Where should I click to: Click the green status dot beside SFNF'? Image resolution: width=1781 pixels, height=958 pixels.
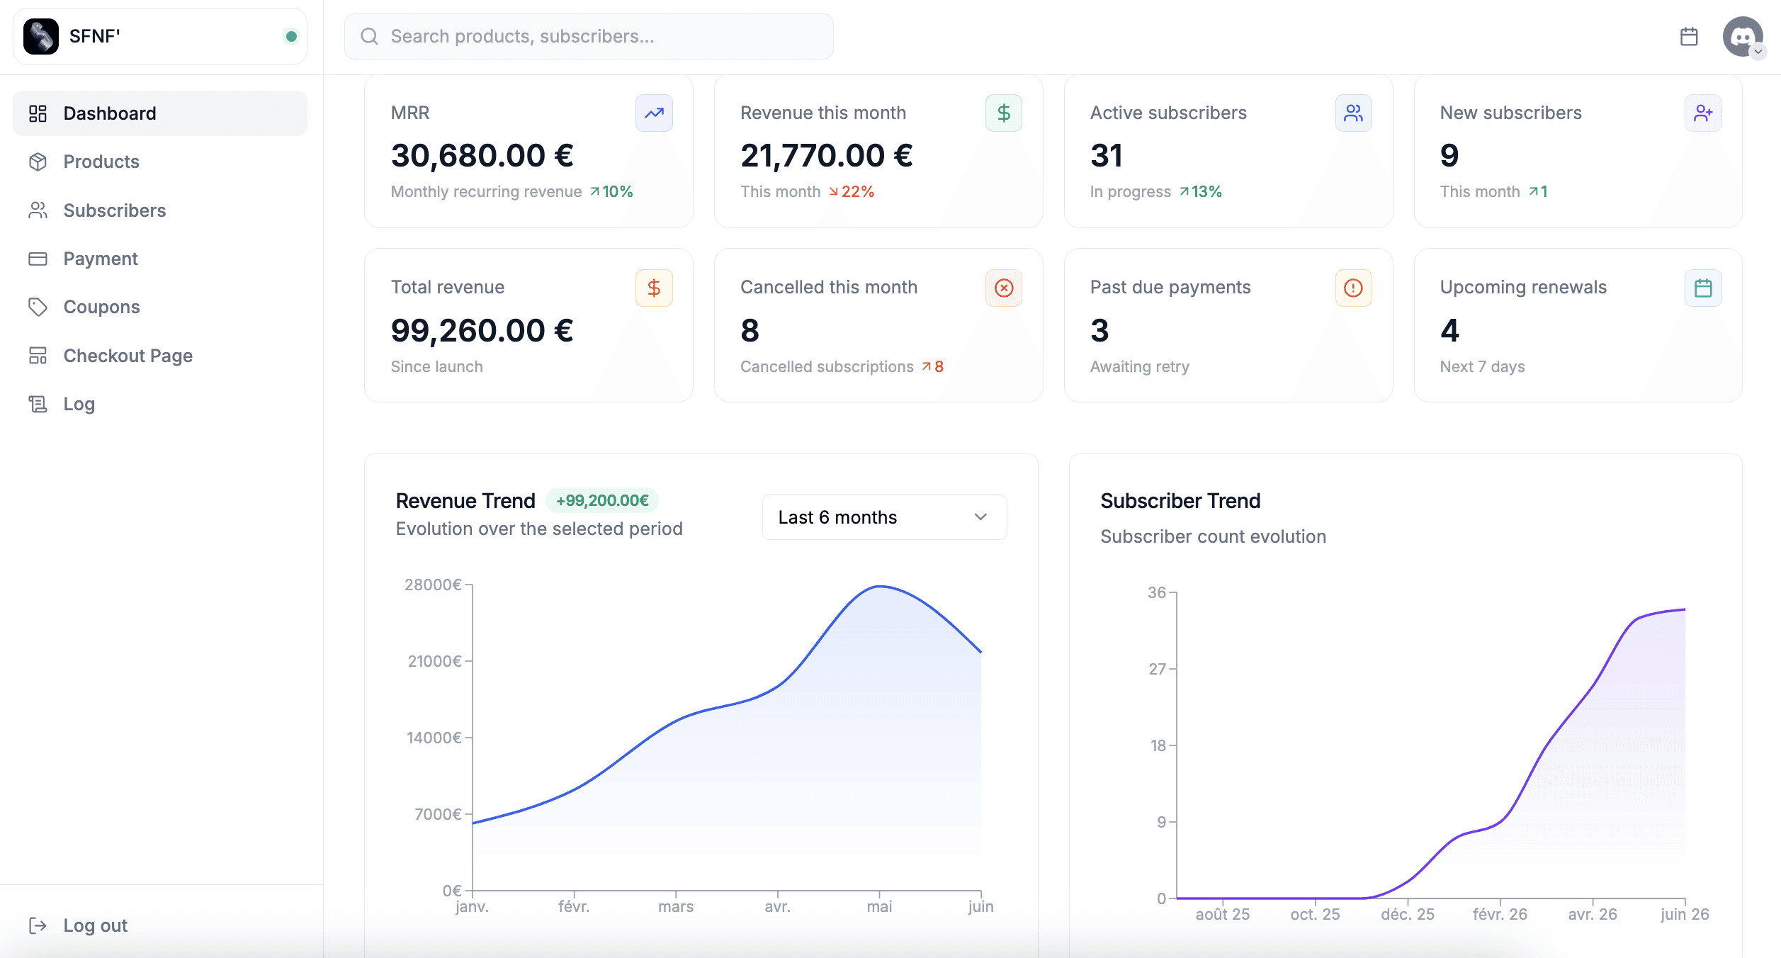[x=291, y=36]
